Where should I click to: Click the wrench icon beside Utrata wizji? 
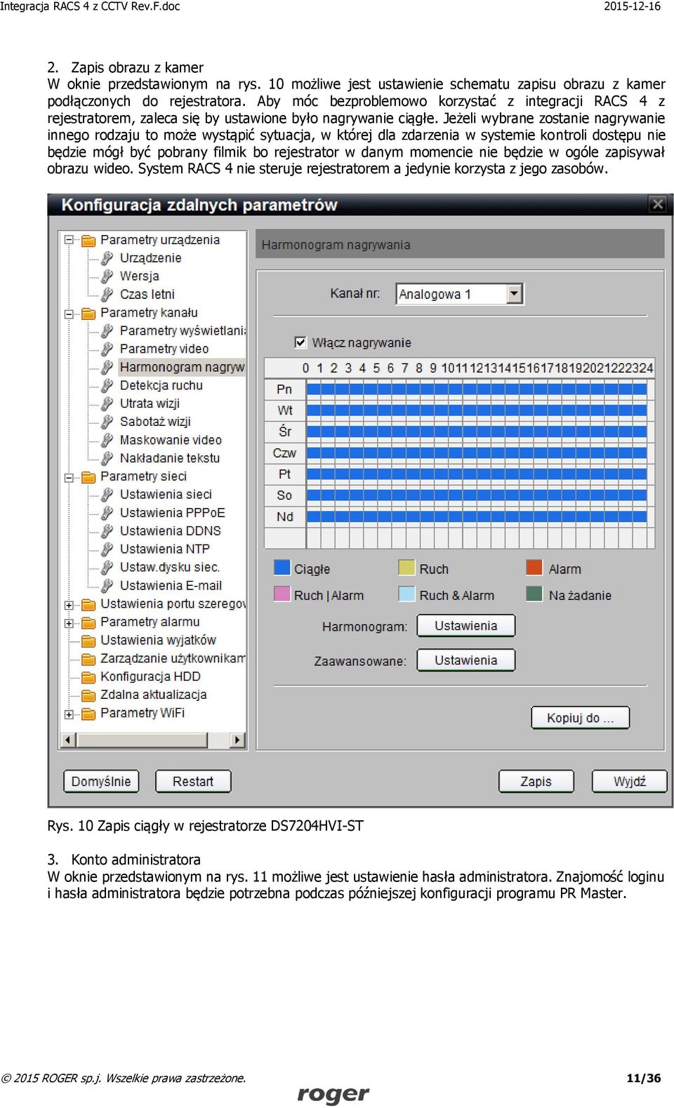pos(107,403)
